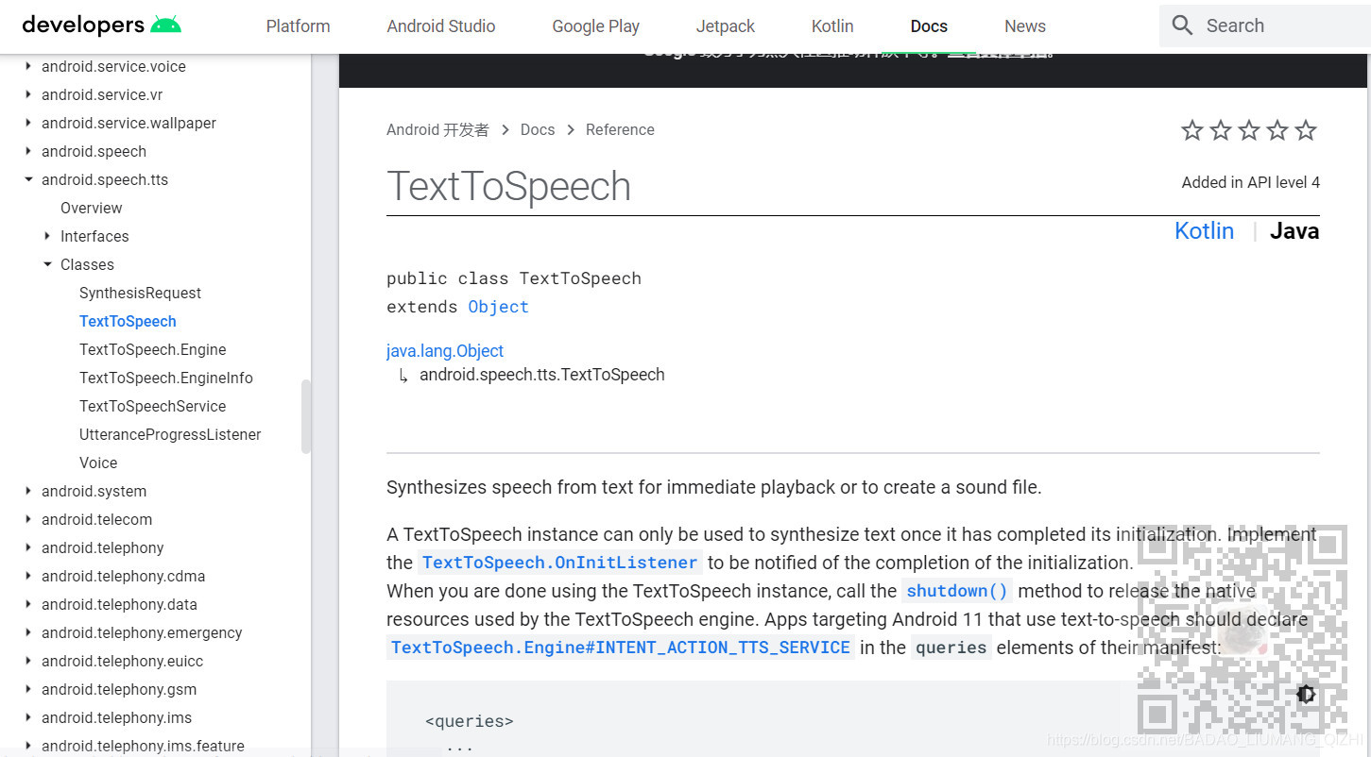The height and width of the screenshot is (757, 1371).
Task: Expand android.system tree node
Action: tap(28, 491)
